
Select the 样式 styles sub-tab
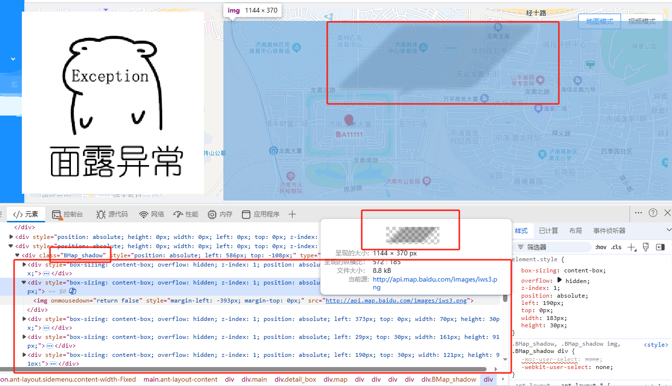pos(521,231)
